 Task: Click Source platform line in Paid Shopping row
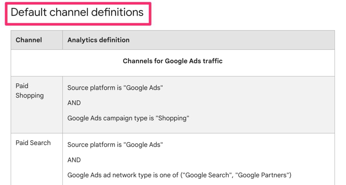pos(115,88)
